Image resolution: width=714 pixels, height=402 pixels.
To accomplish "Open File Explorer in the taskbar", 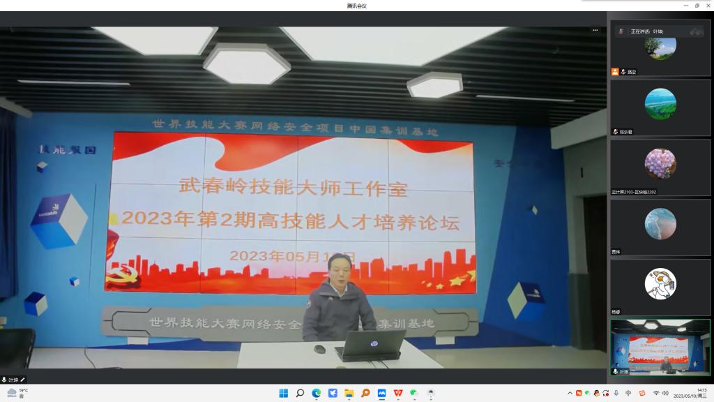I will (x=349, y=393).
